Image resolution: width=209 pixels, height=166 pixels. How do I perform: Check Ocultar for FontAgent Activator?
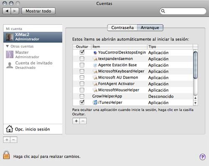point(82,84)
